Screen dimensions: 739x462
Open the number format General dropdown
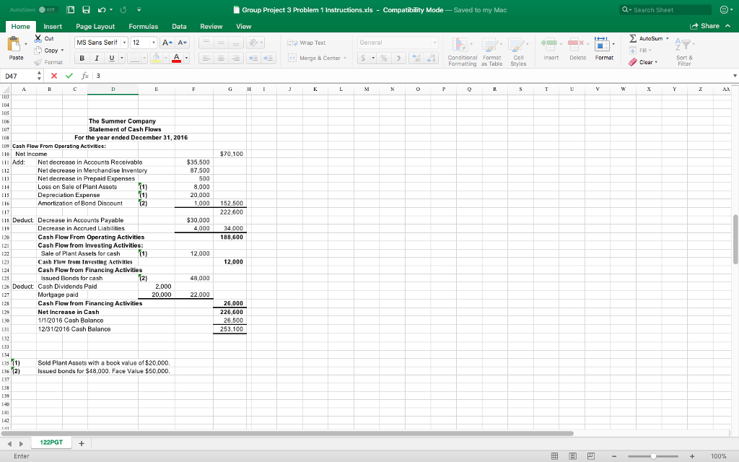[434, 43]
